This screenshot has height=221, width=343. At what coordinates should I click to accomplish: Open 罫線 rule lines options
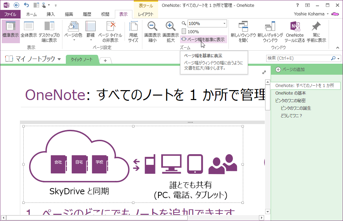click(91, 31)
